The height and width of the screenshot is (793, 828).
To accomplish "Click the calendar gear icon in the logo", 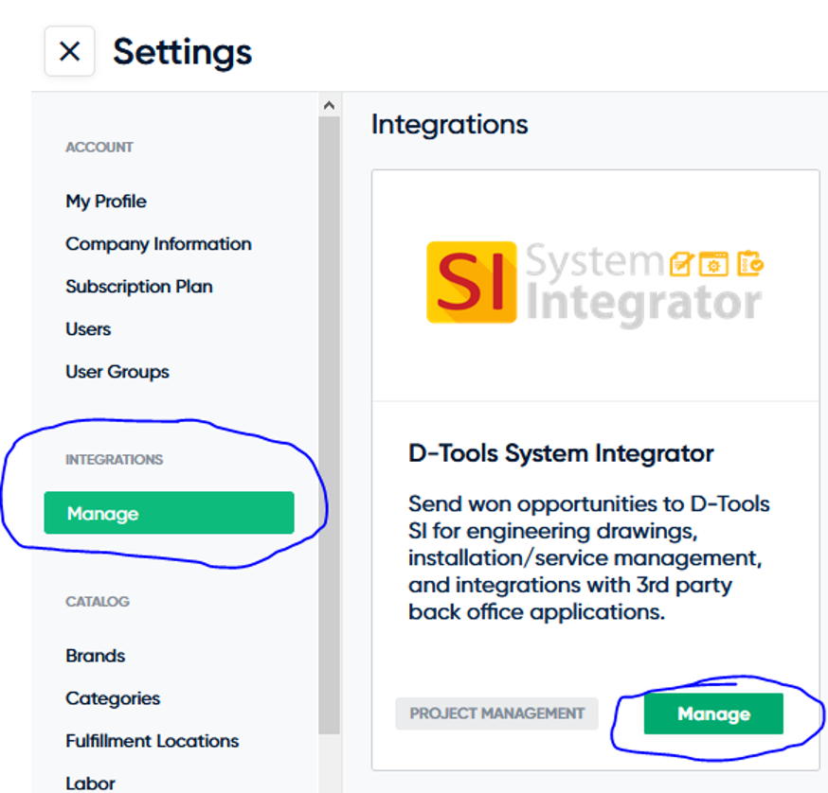I will 713,264.
